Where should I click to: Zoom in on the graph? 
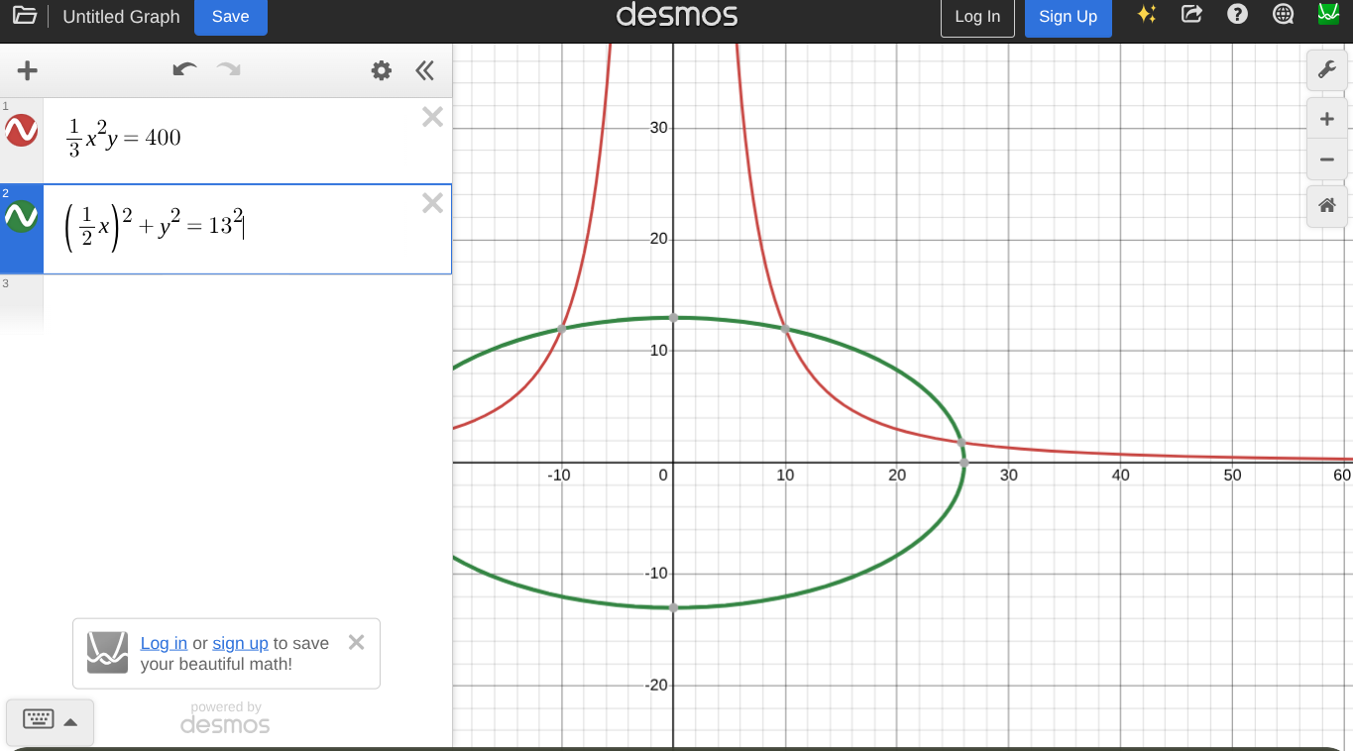point(1326,119)
